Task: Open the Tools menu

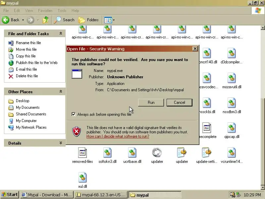Action: click(62, 11)
